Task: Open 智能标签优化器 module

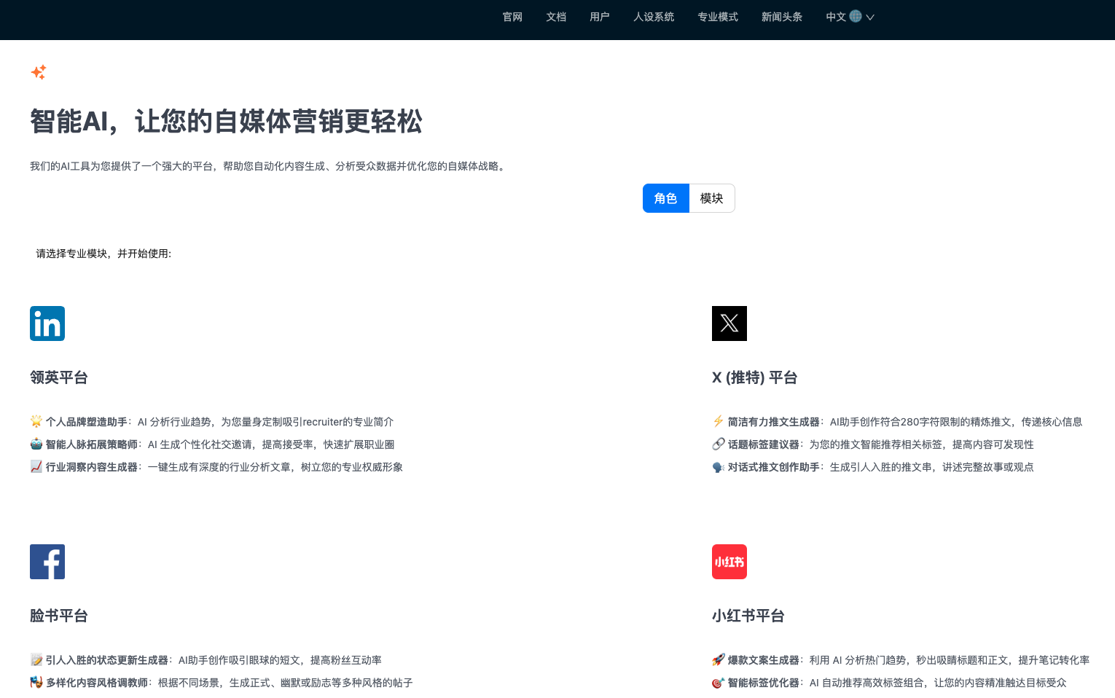Action: click(x=764, y=683)
